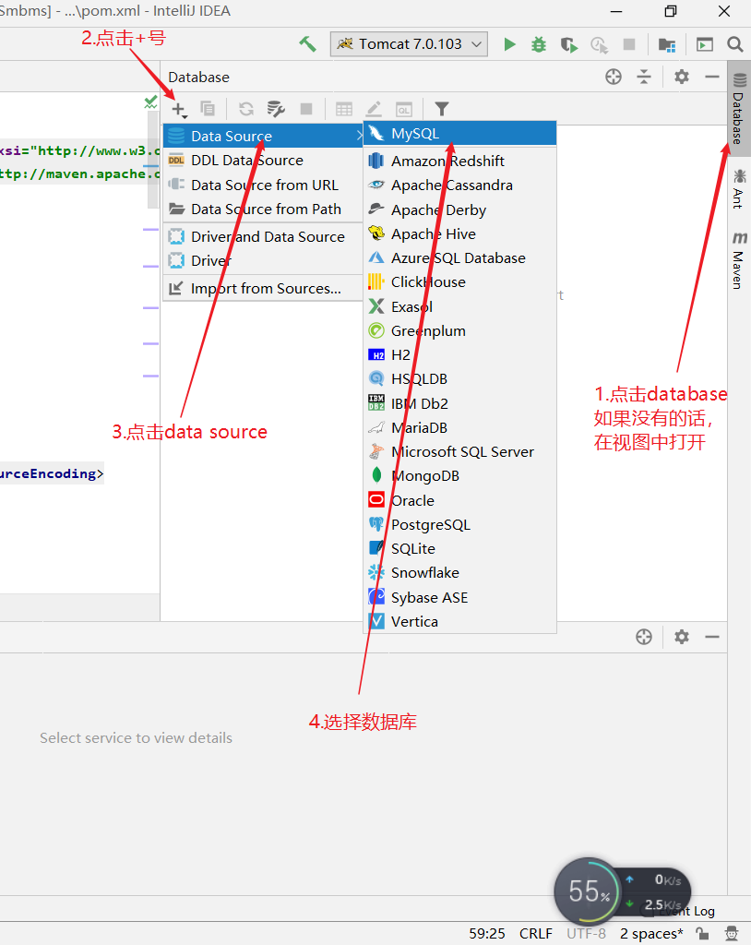
Task: Click the grey Stop square in the main toolbar
Action: pyautogui.click(x=629, y=44)
